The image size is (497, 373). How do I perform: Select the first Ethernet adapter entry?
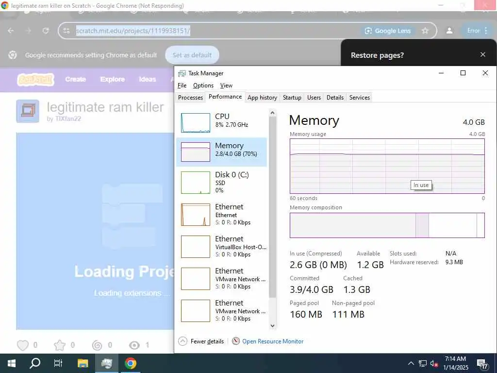222,215
